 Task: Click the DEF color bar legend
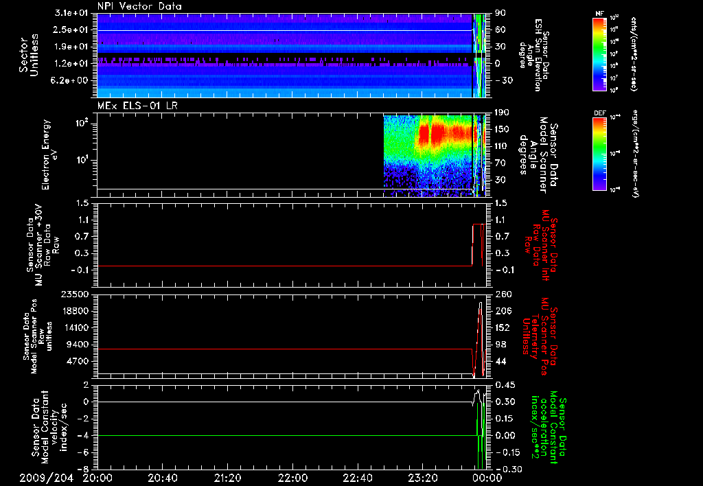[x=599, y=153]
